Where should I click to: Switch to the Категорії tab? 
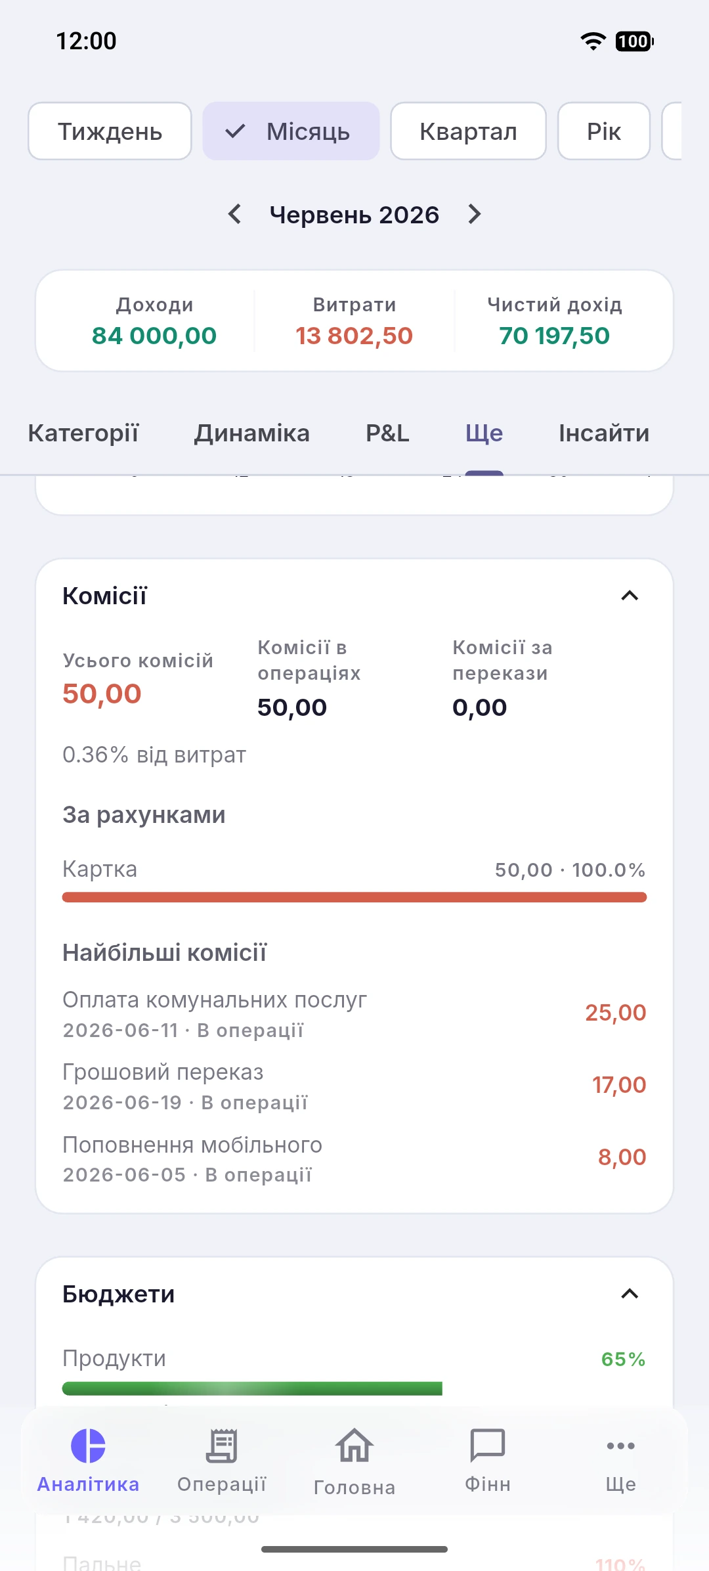pos(83,433)
